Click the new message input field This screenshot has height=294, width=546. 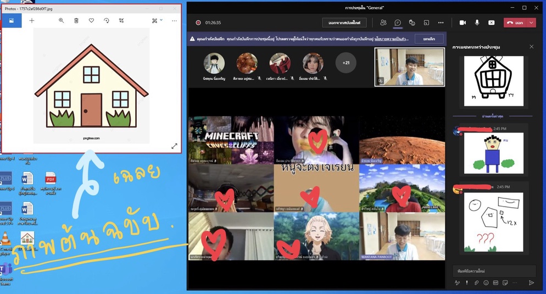coord(494,271)
